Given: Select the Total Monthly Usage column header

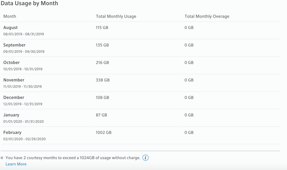Looking at the screenshot, I should click(x=116, y=16).
